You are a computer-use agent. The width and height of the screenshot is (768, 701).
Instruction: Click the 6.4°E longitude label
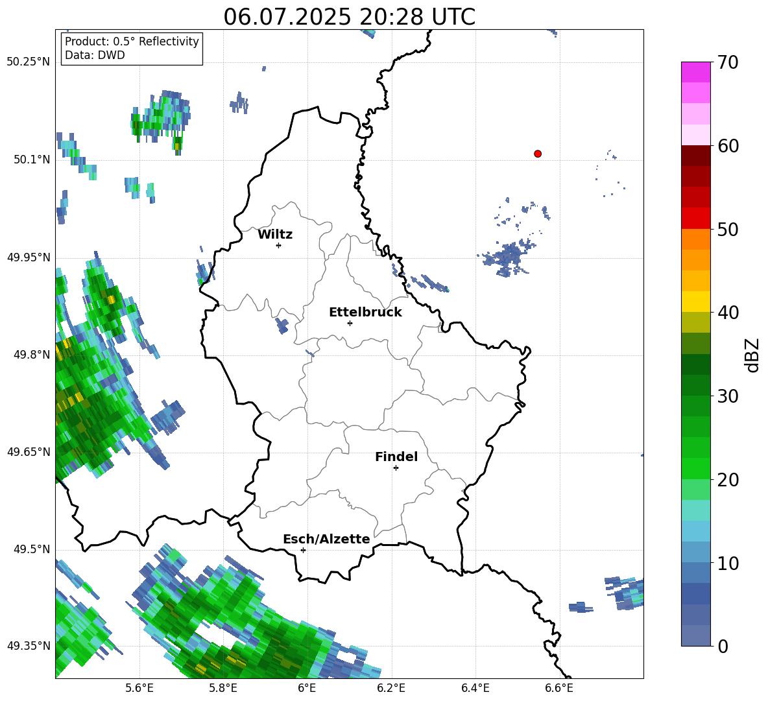(x=475, y=688)
